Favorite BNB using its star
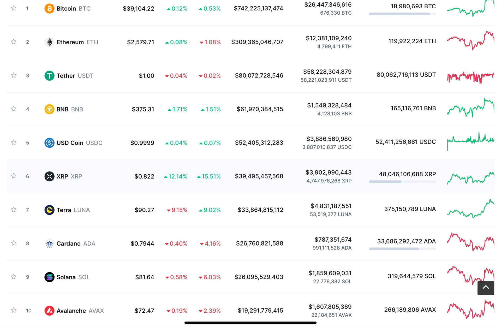This screenshot has height=327, width=501. (14, 109)
